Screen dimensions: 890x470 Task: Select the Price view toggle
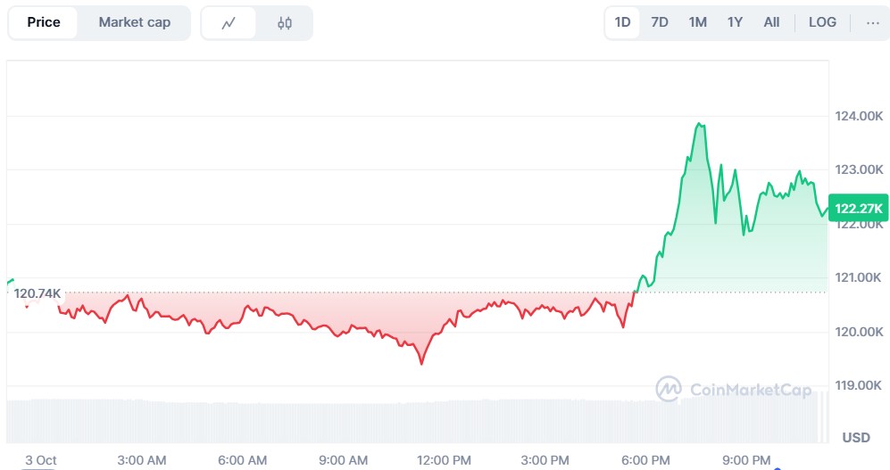tap(44, 22)
